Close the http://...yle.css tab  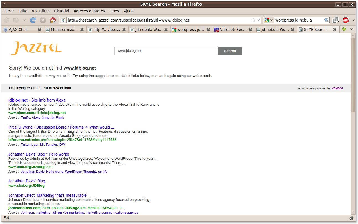pos(124,30)
